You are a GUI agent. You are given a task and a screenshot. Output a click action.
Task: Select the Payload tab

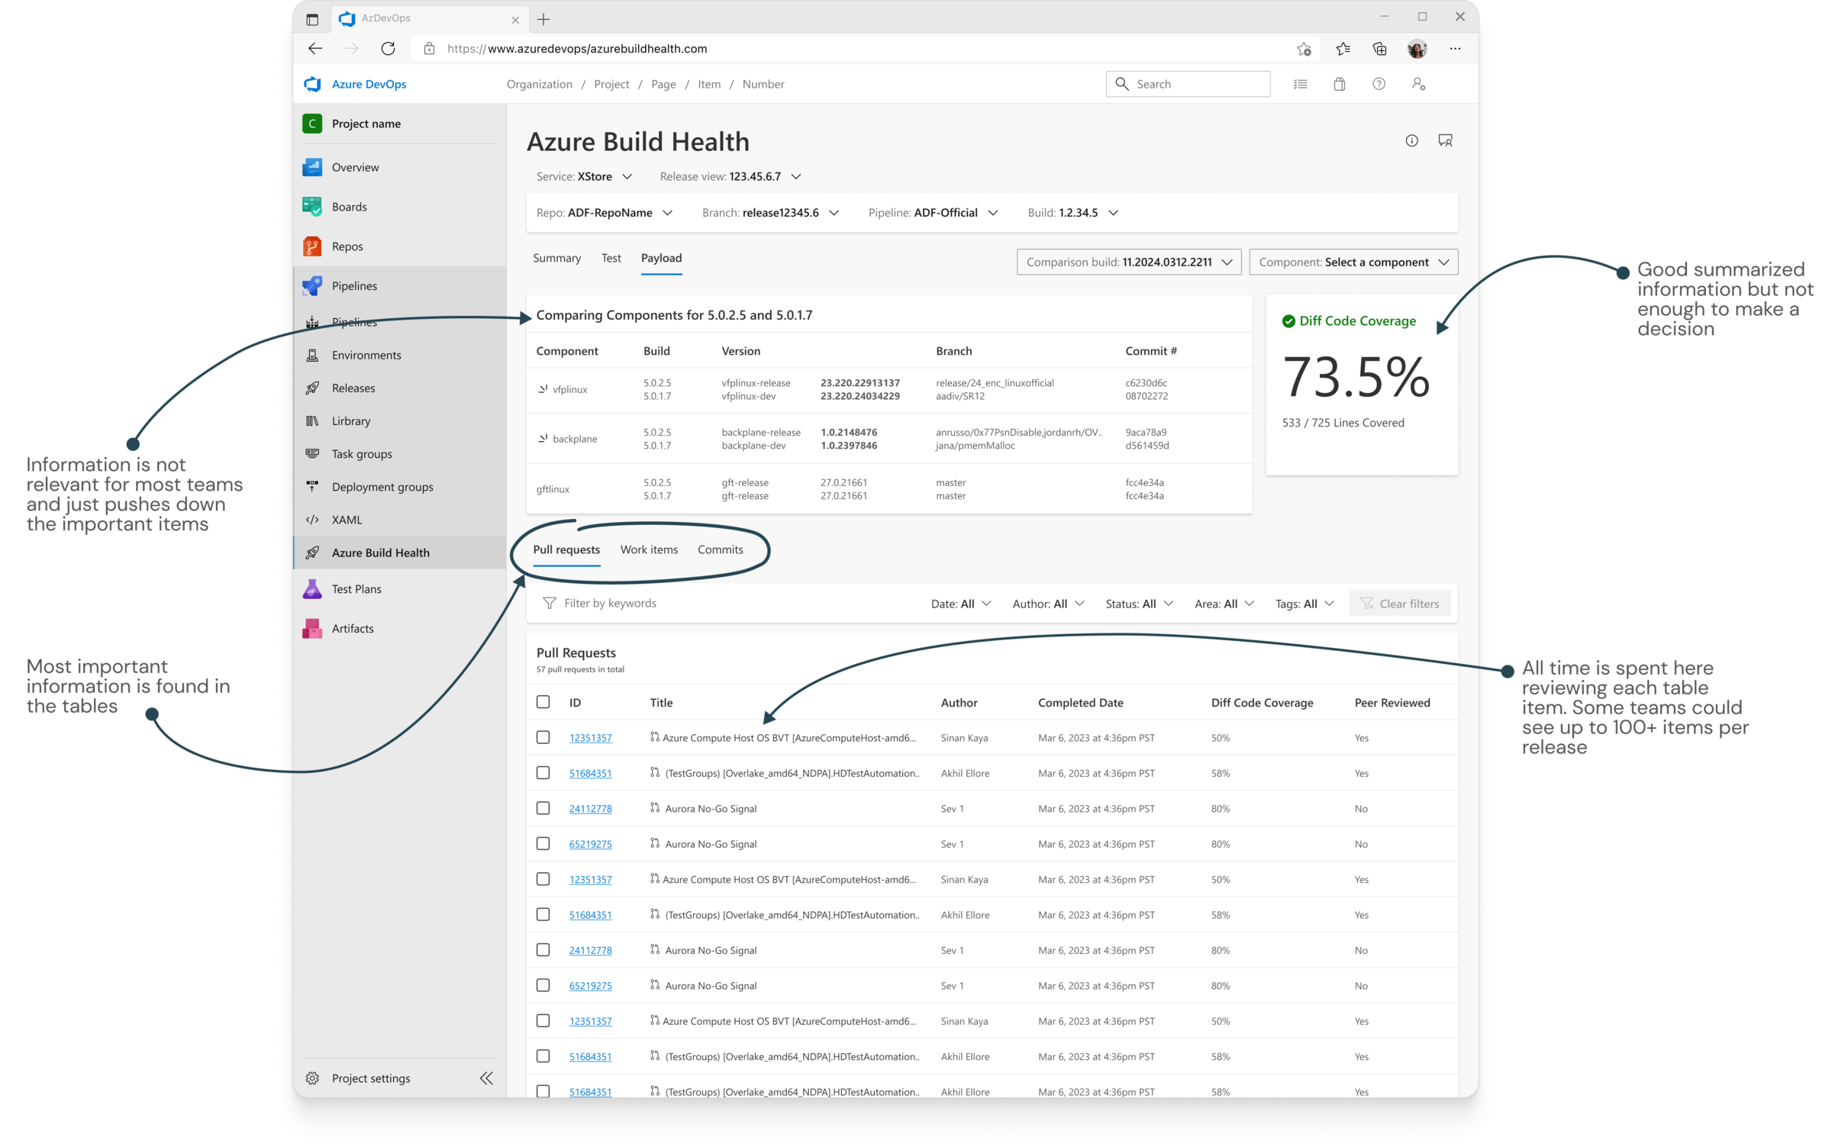click(x=661, y=258)
